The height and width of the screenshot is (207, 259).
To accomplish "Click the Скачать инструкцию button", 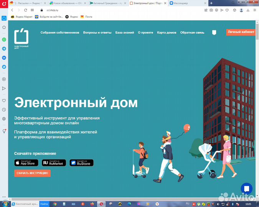I will tap(32, 173).
